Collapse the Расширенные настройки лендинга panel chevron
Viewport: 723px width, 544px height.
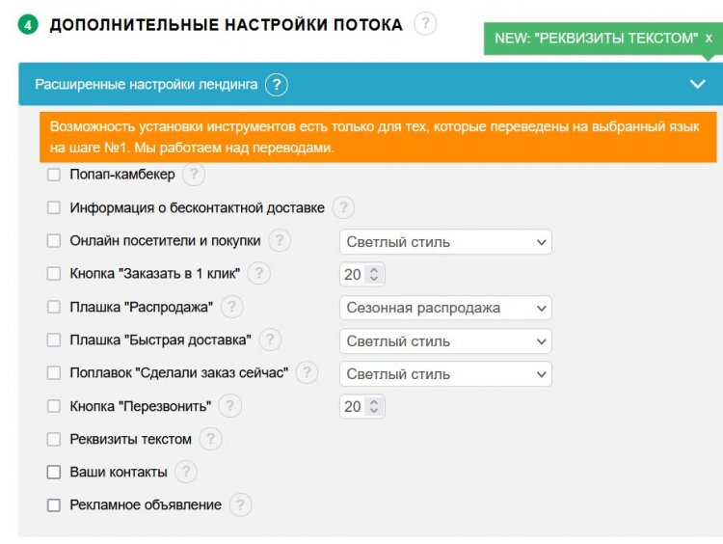point(698,84)
